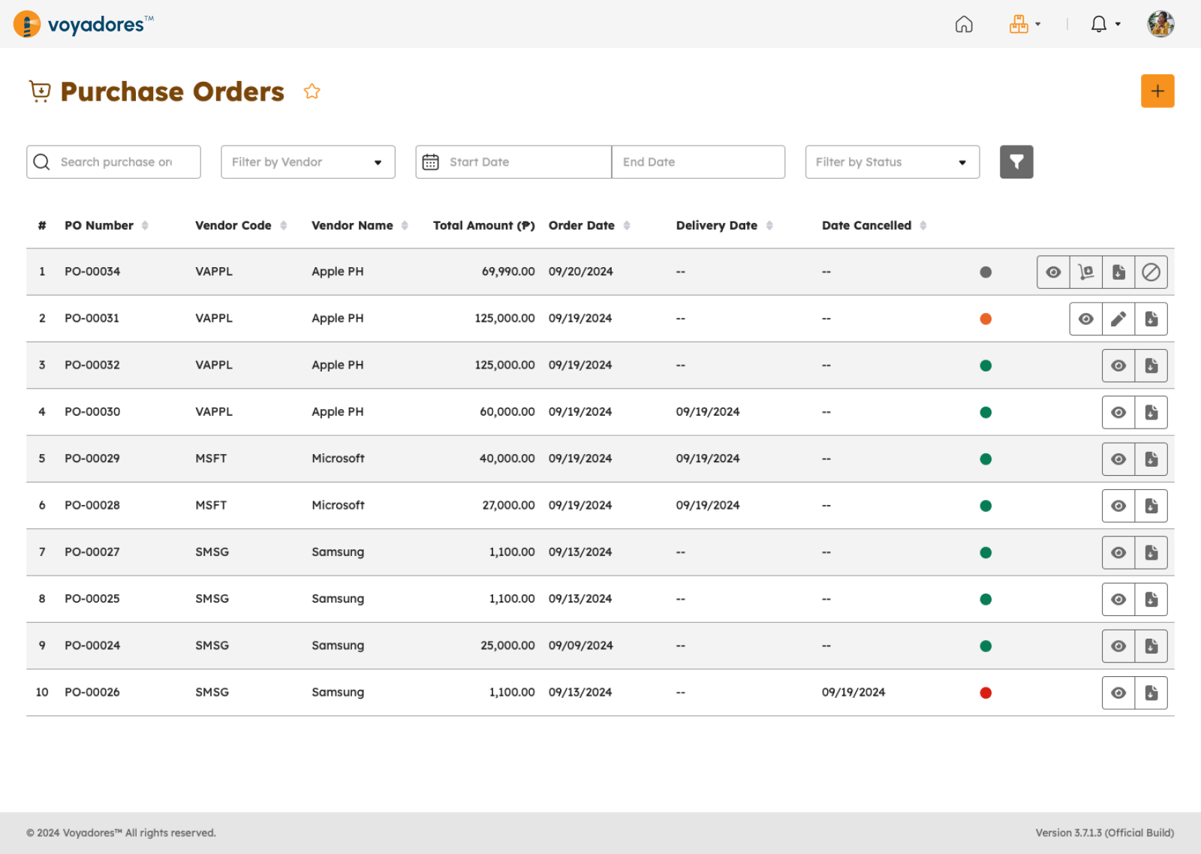View PO-00029 with eye icon
This screenshot has width=1201, height=854.
1118,459
